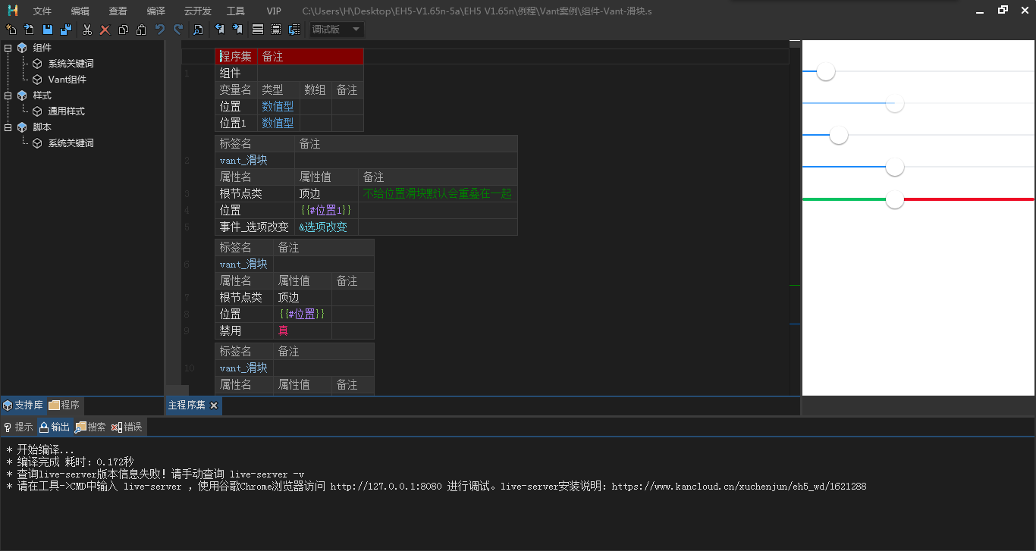
Task: Click the blue save floppy-disk icon
Action: (48, 30)
